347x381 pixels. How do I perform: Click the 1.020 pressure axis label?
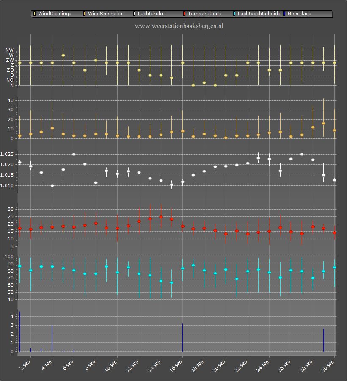pos(7,164)
